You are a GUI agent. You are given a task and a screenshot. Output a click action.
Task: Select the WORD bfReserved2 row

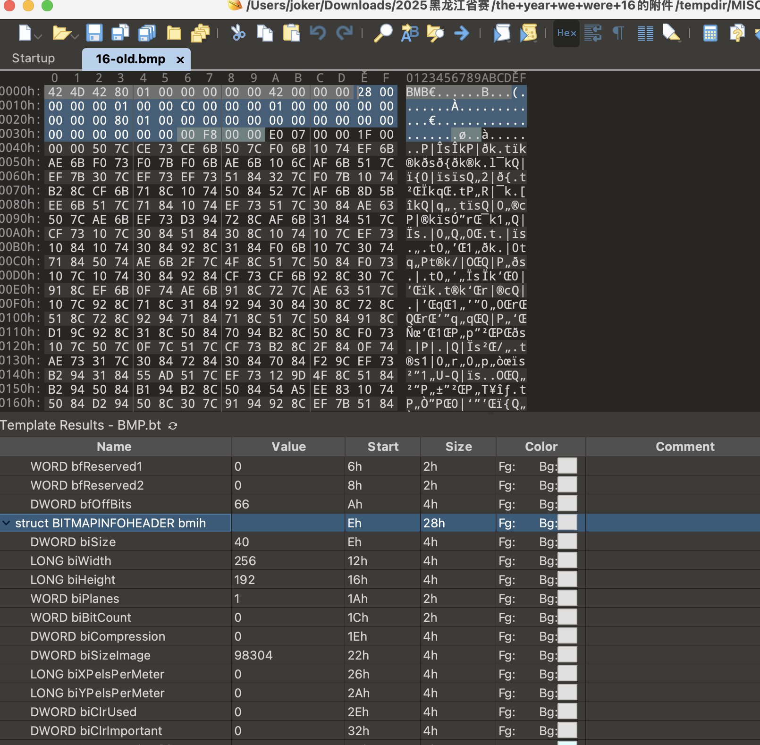[380, 485]
